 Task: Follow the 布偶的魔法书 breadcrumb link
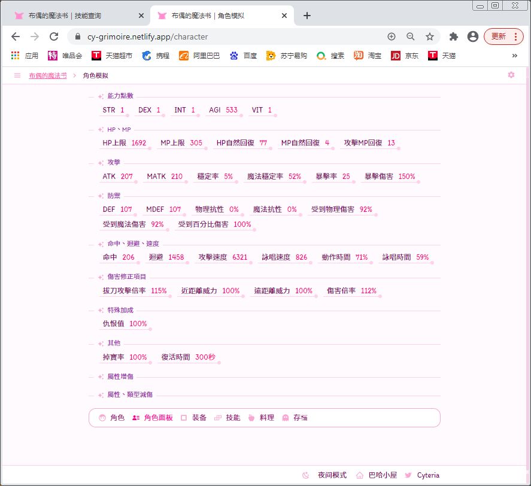tap(48, 75)
